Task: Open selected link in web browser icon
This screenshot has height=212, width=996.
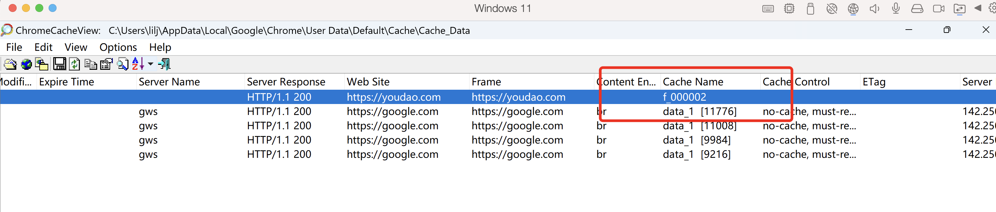Action: coord(26,64)
